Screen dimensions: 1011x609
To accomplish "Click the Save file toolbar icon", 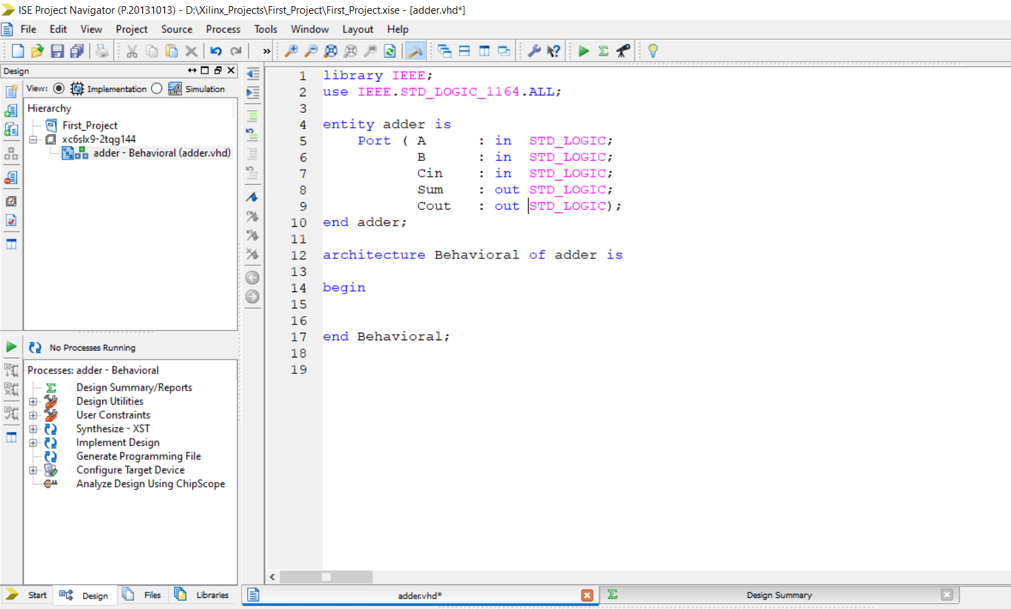I will pos(58,51).
